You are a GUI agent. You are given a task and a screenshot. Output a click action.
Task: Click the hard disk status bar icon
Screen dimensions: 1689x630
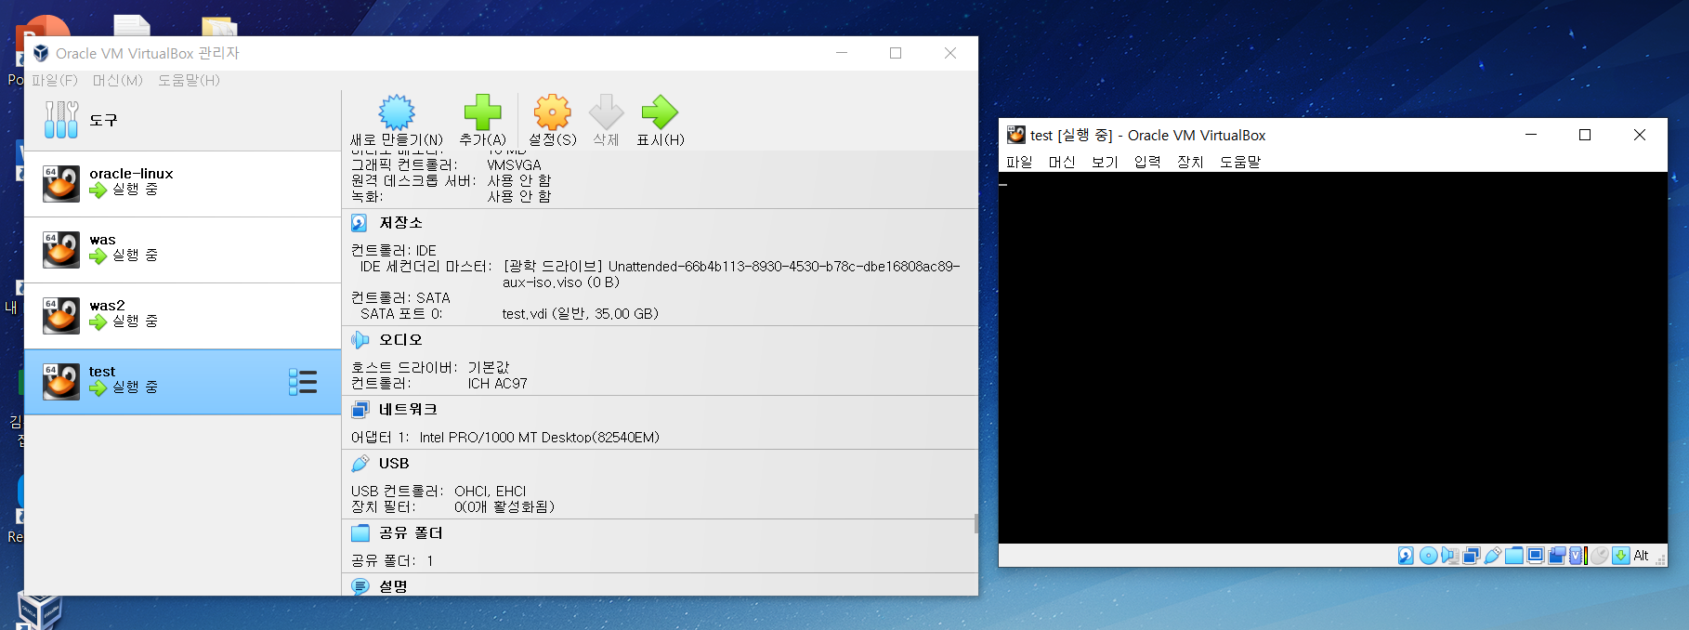click(x=1406, y=556)
